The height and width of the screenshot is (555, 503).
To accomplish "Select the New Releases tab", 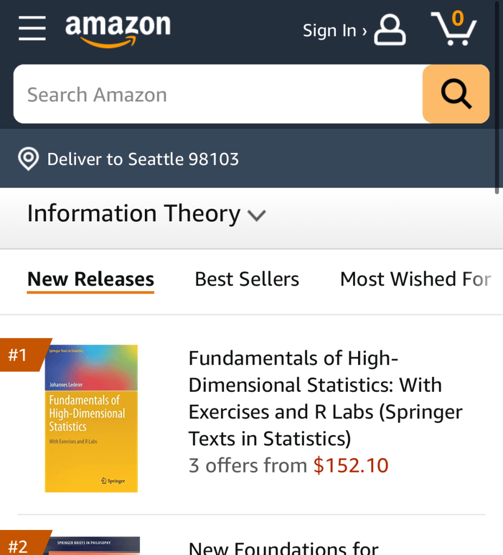I will [91, 279].
